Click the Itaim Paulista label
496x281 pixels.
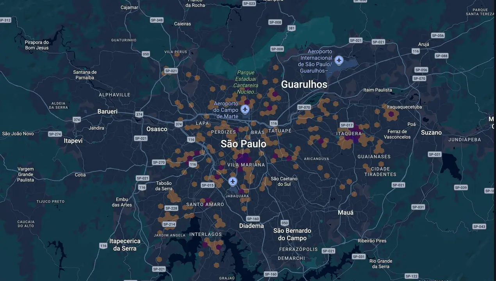tap(378, 90)
